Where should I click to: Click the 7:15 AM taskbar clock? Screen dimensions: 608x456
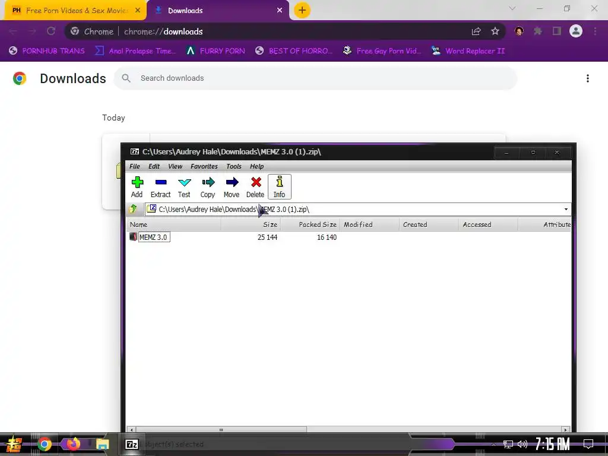[x=552, y=444]
